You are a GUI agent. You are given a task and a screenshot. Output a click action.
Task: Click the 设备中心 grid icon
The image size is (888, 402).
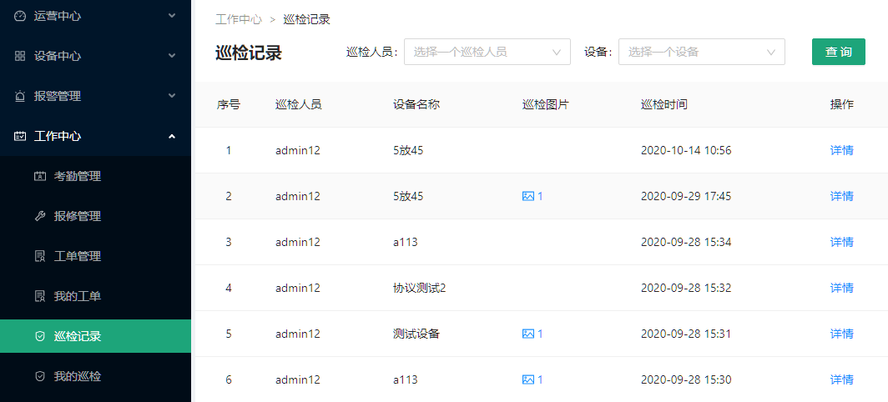(x=20, y=56)
